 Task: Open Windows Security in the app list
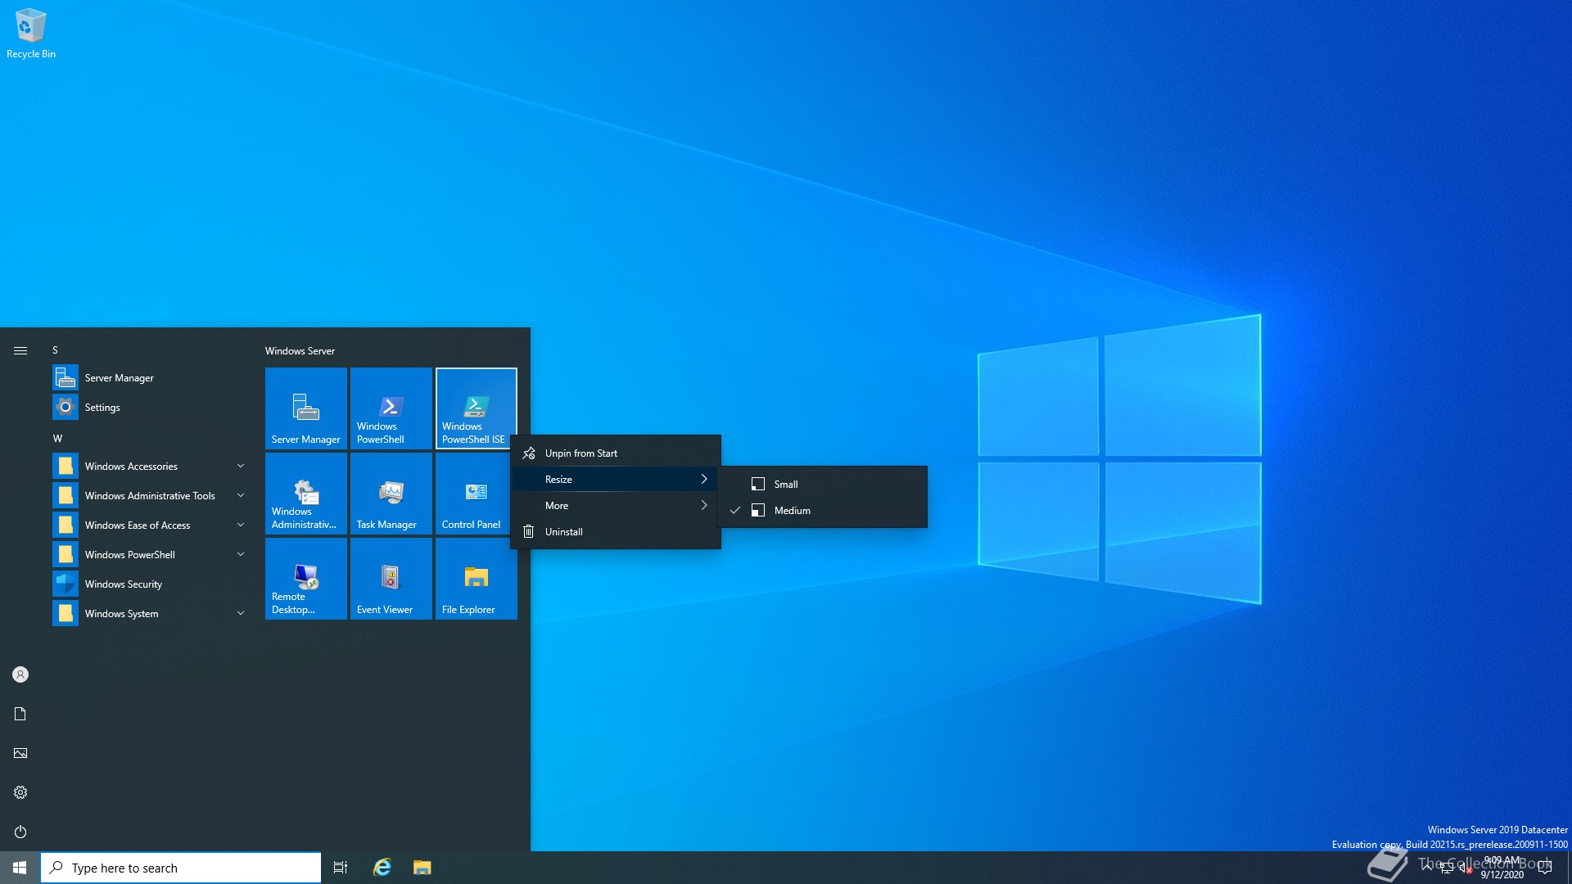coord(151,584)
